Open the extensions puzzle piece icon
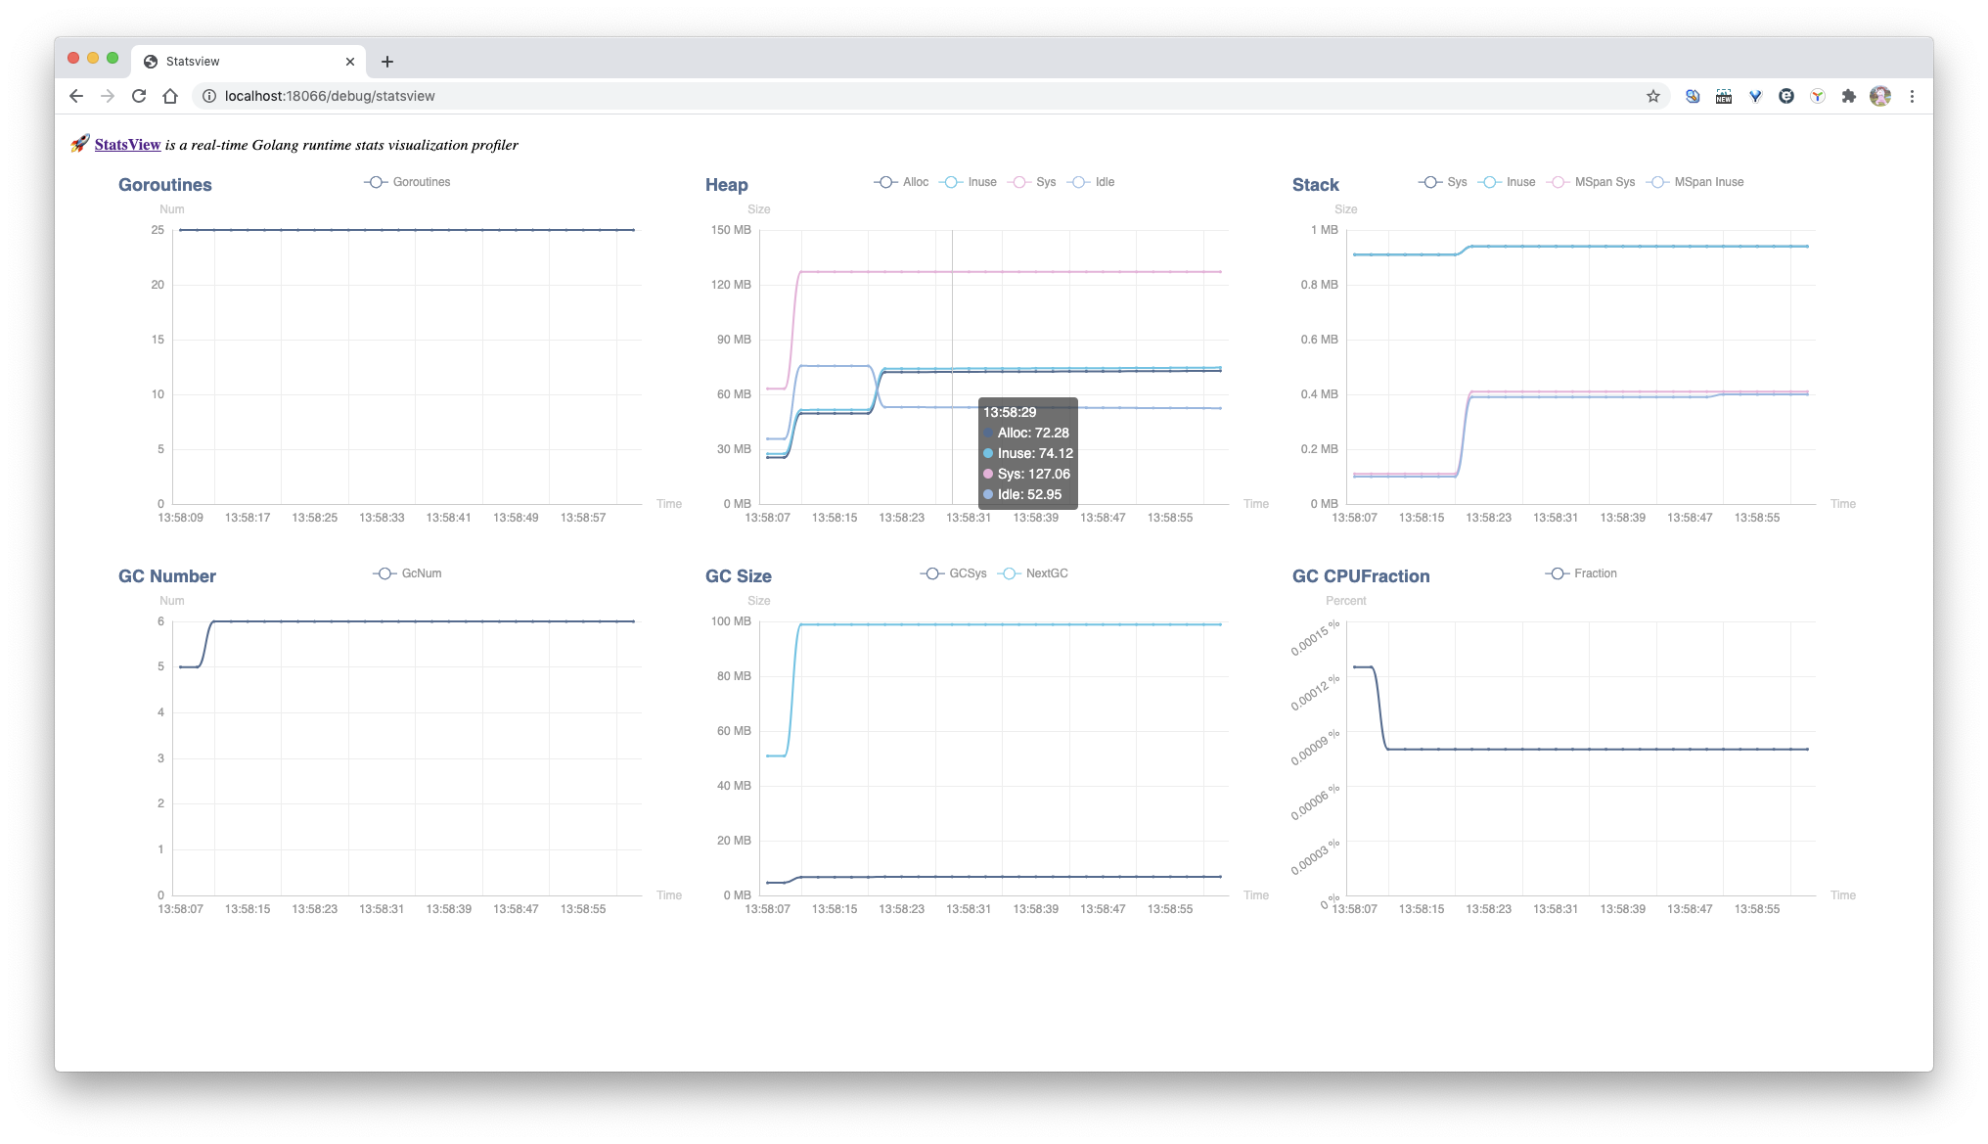The width and height of the screenshot is (1988, 1144). (1848, 96)
